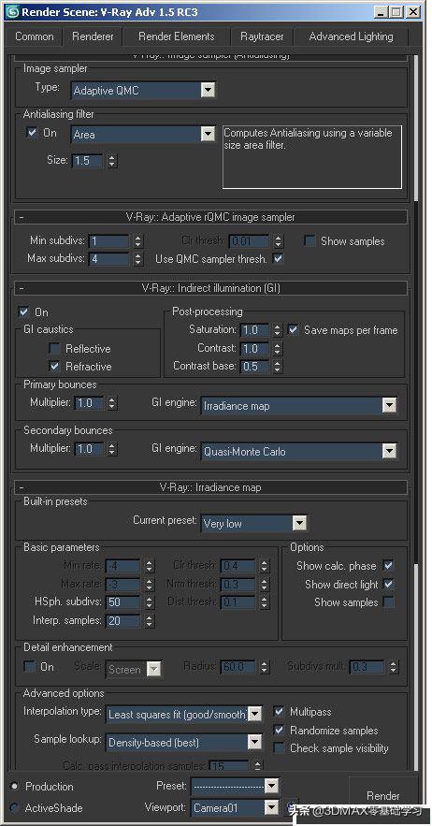
Task: Click the Contrast value field
Action: pyautogui.click(x=255, y=348)
